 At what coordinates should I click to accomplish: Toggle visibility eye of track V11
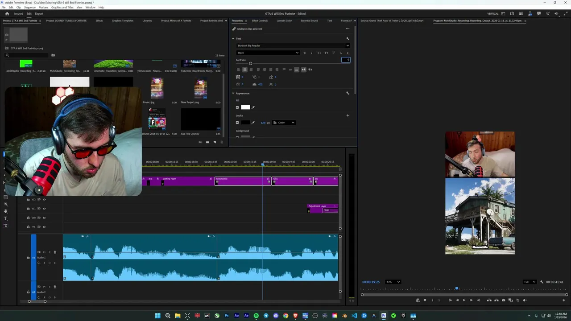pos(44,209)
